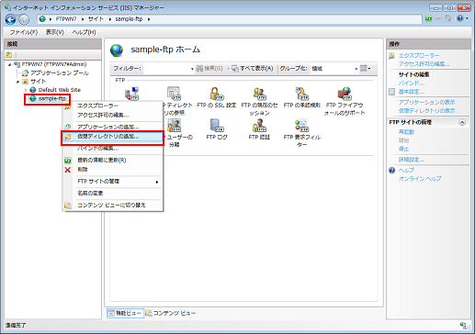
Task: Click Online Help link
Action: coord(420,179)
